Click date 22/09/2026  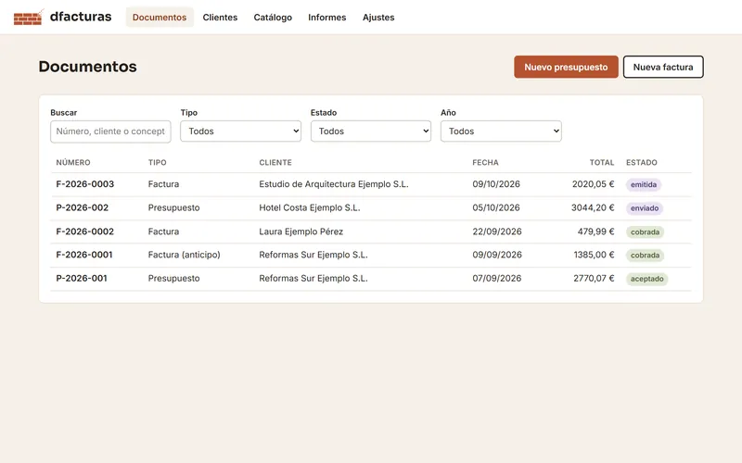click(x=497, y=231)
